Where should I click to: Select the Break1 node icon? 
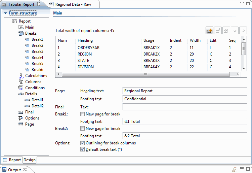pyautogui.click(x=27, y=39)
